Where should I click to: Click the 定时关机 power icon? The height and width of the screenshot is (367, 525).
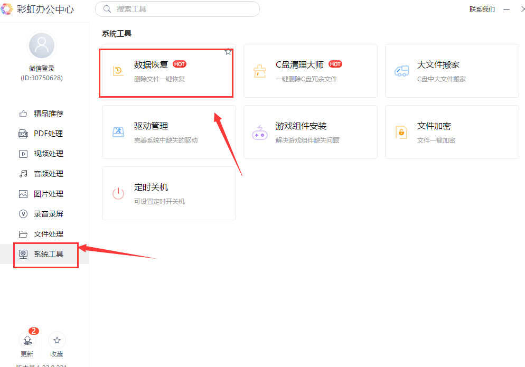[x=118, y=193]
